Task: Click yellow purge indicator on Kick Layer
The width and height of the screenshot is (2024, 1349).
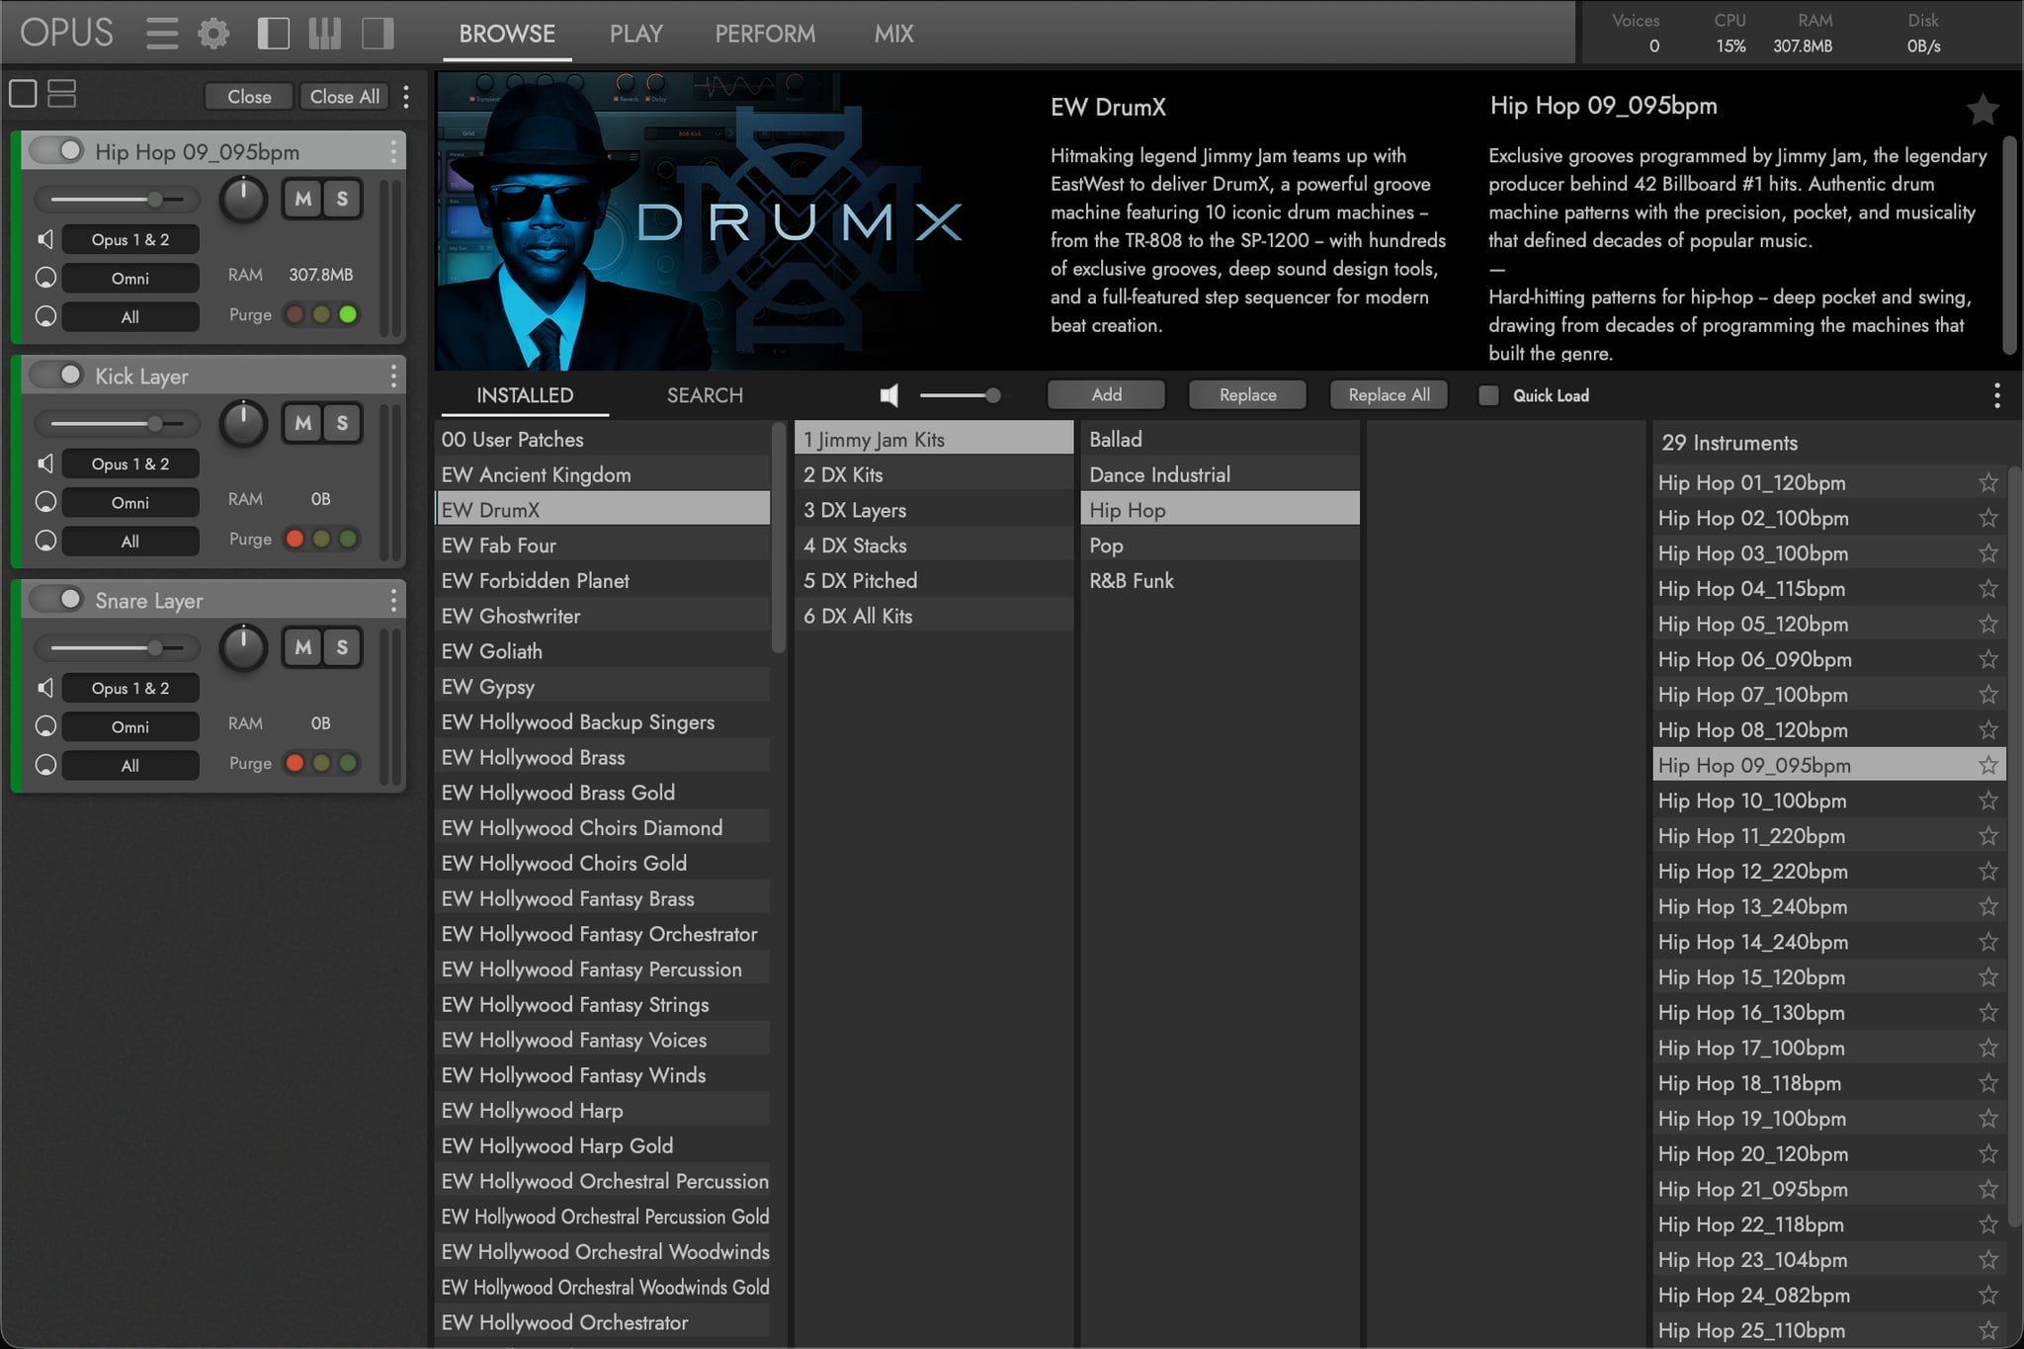Action: 321,539
